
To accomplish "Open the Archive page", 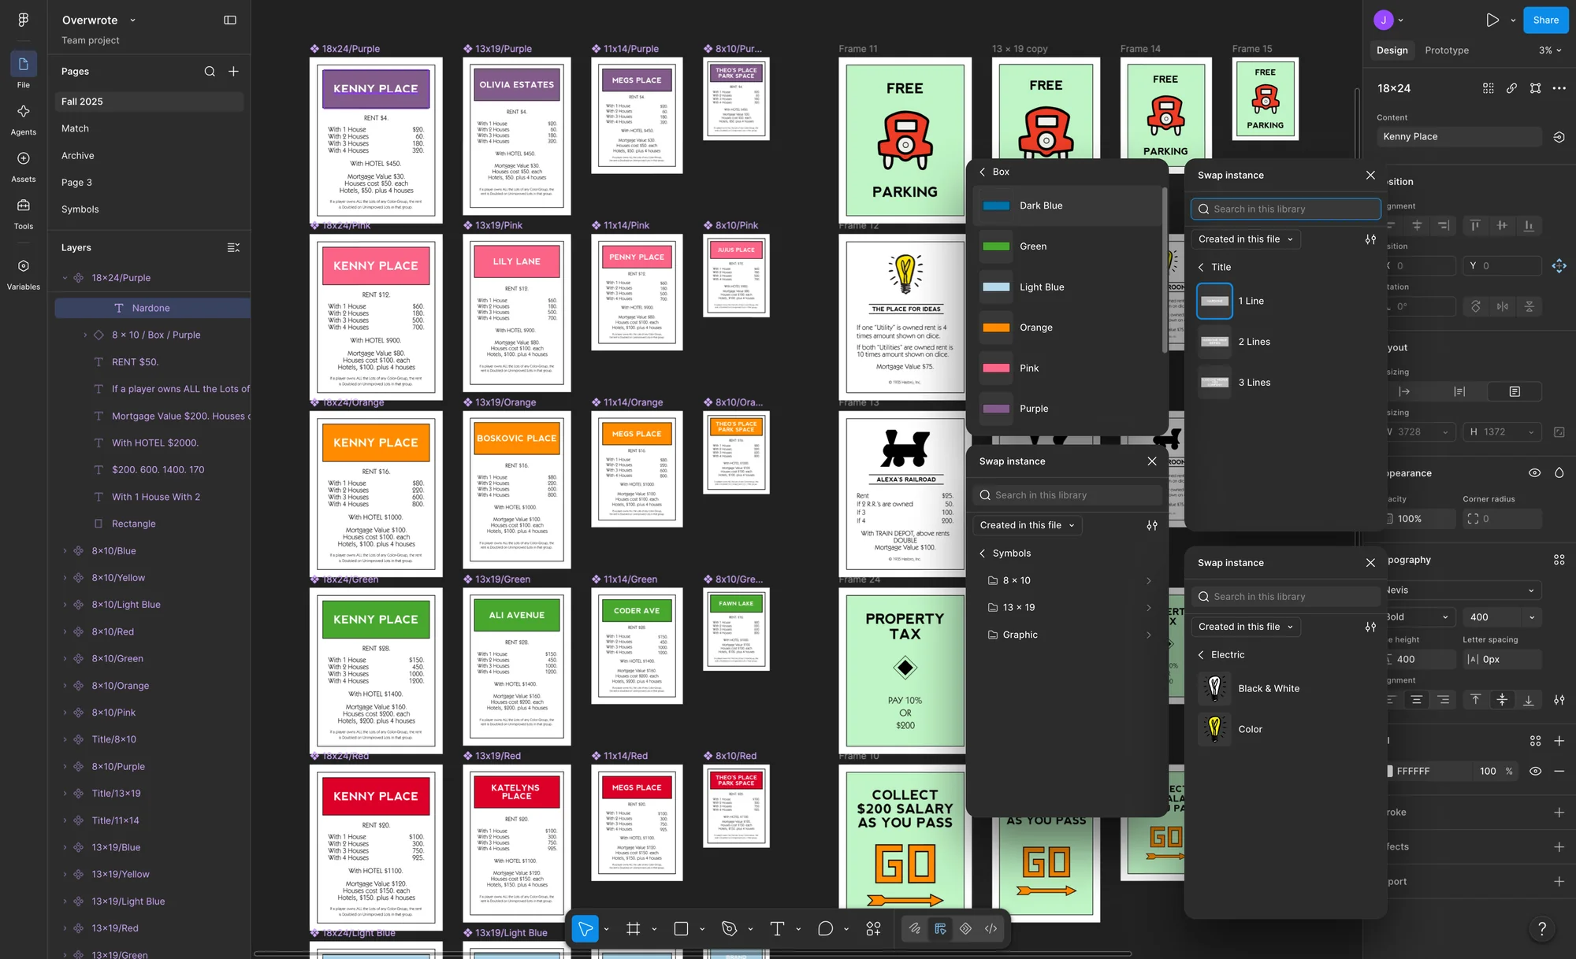I will tap(77, 156).
